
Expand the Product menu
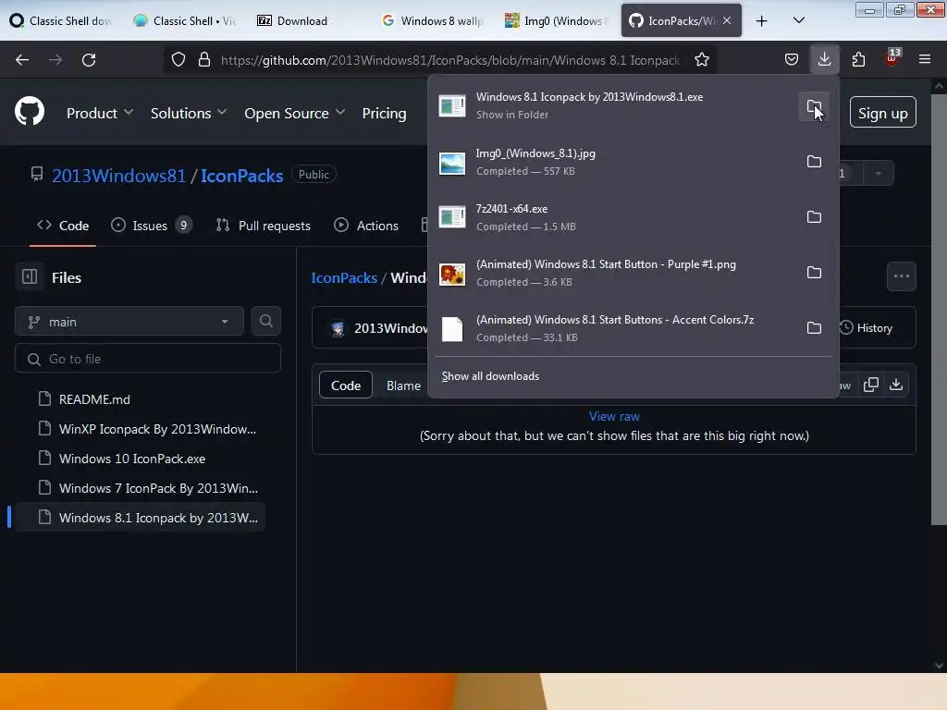pyautogui.click(x=100, y=113)
